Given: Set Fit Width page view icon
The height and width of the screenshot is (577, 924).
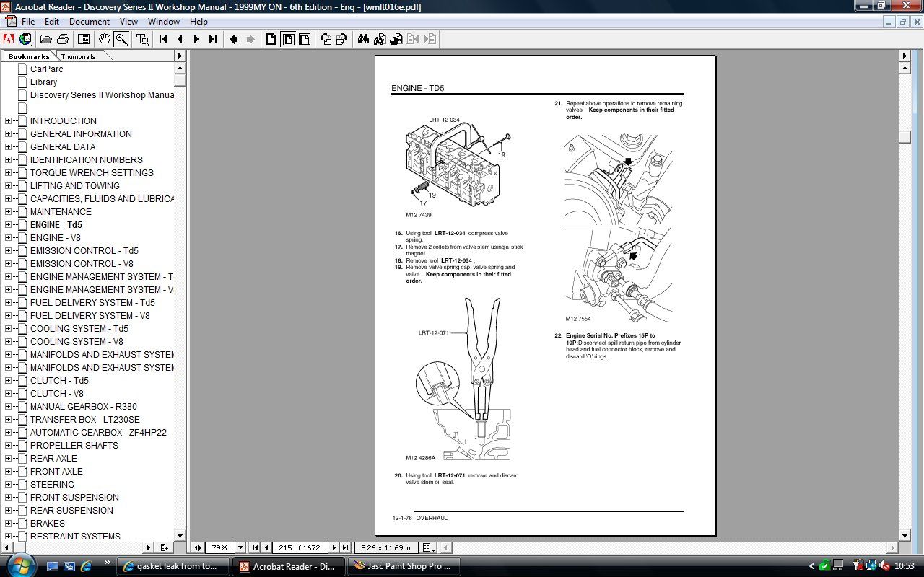Looking at the screenshot, I should pyautogui.click(x=305, y=39).
